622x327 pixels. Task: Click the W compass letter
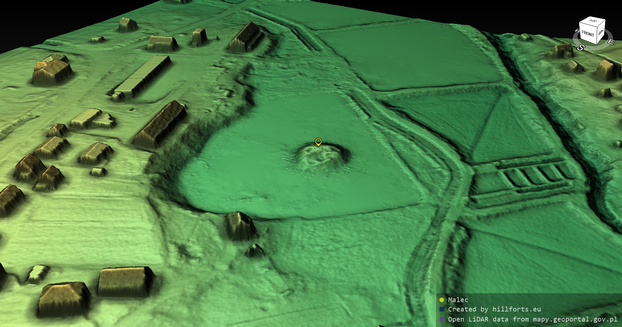coord(577,31)
